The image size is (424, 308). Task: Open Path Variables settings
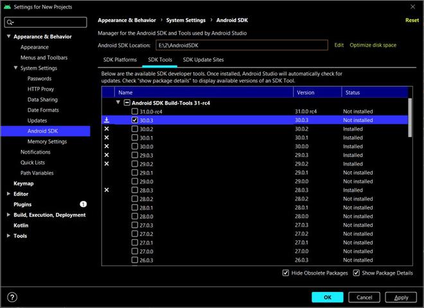point(37,173)
